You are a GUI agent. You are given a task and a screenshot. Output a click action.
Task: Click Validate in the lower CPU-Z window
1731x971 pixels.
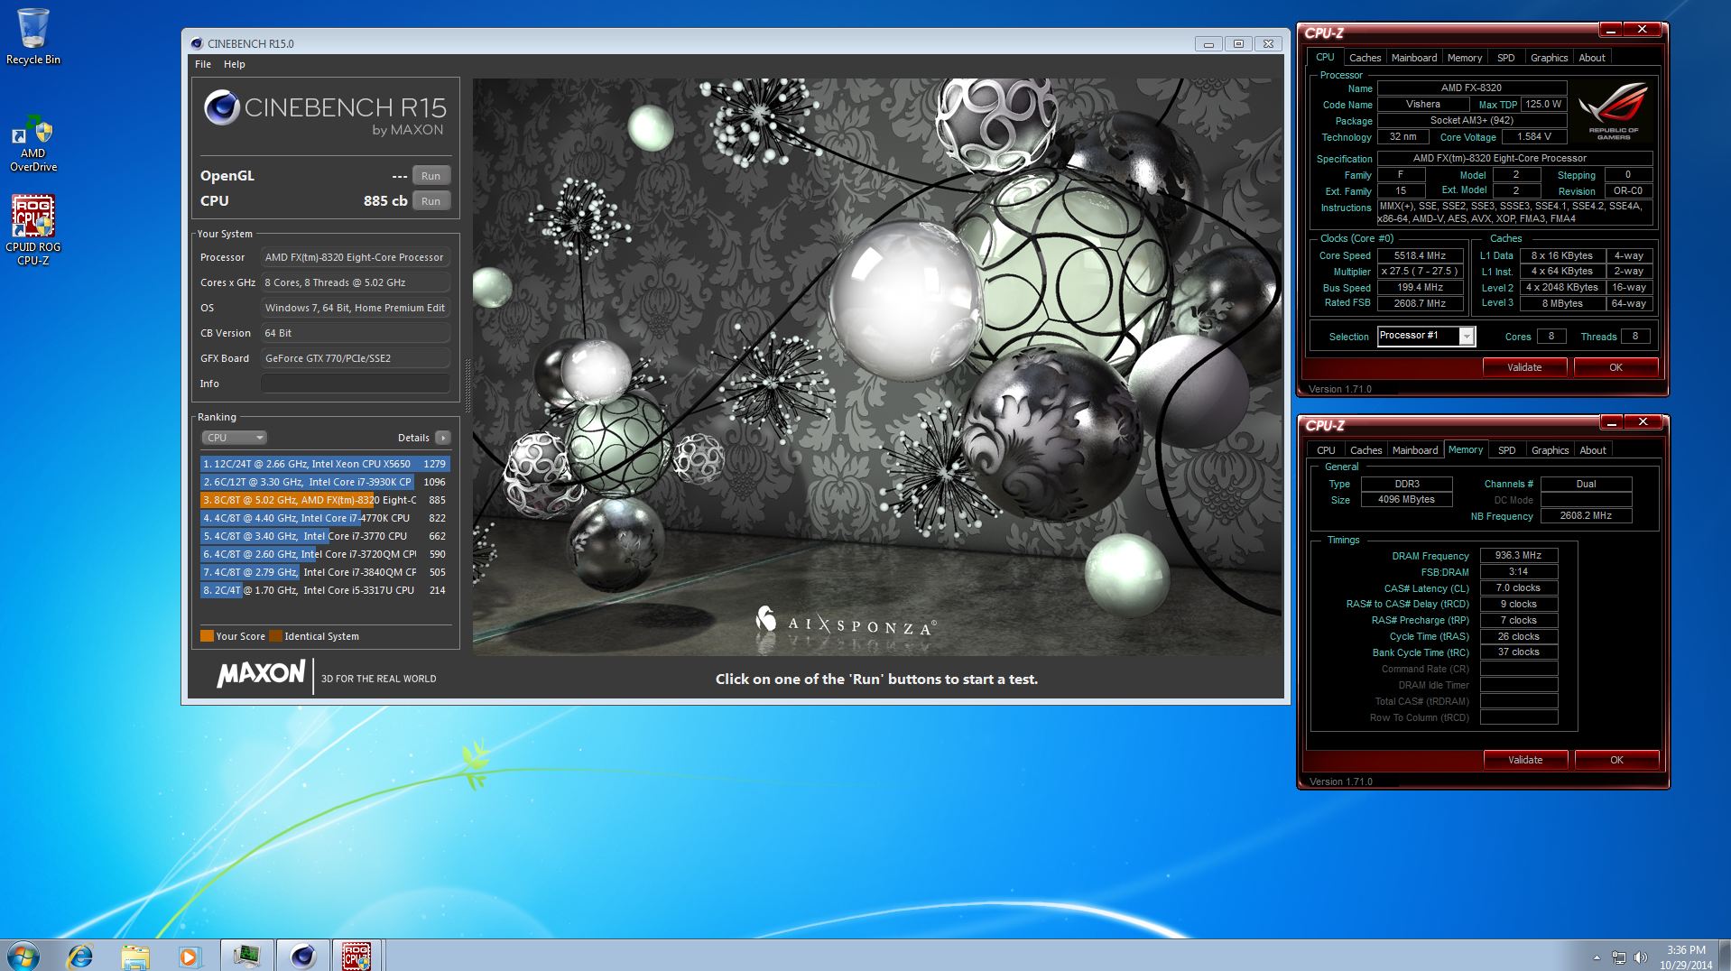pos(1525,760)
